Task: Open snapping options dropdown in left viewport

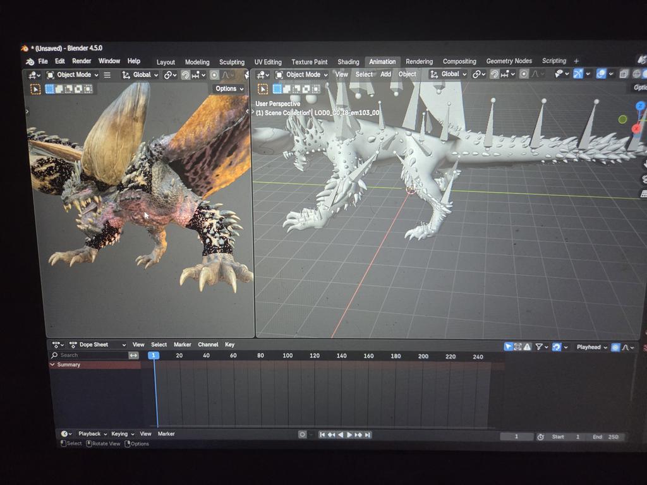Action: coord(198,75)
